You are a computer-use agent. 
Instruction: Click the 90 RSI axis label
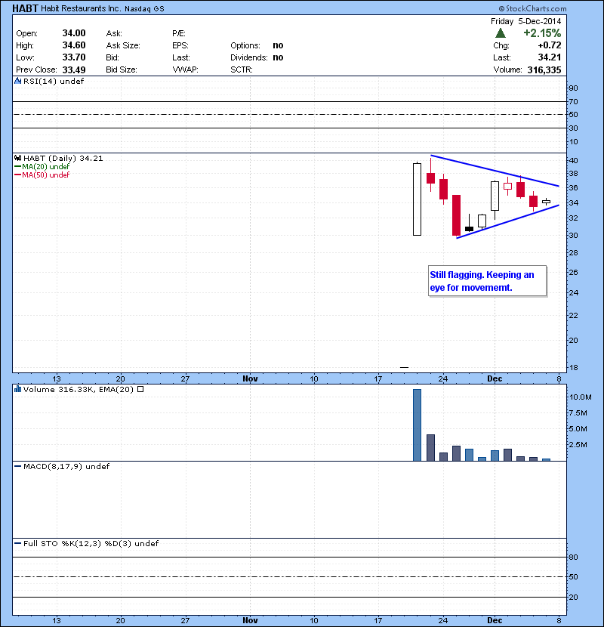click(x=573, y=88)
